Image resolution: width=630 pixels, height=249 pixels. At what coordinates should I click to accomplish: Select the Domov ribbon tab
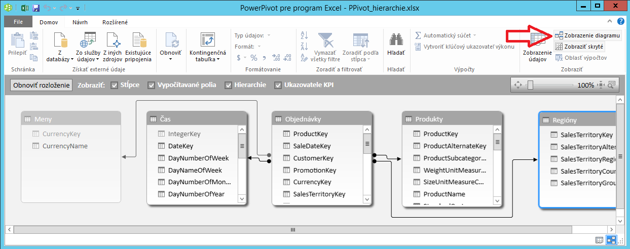click(x=49, y=22)
